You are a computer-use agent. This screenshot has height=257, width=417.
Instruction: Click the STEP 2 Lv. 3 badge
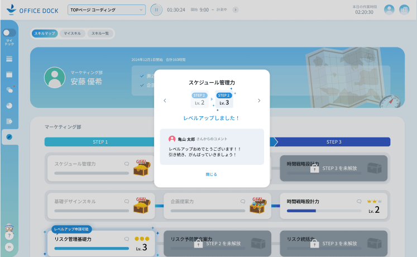click(224, 99)
